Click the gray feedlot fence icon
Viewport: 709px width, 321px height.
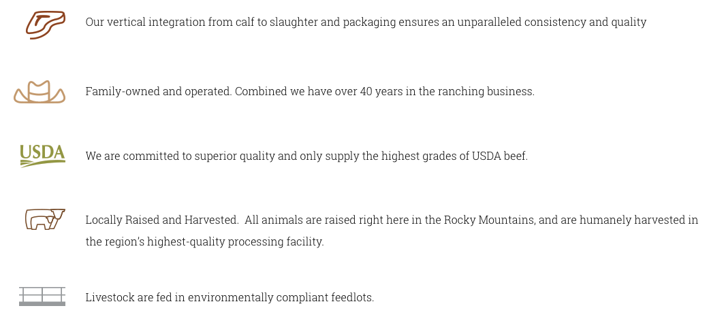pyautogui.click(x=42, y=296)
